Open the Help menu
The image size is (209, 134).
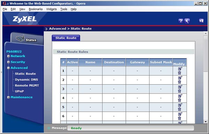coord(73,9)
